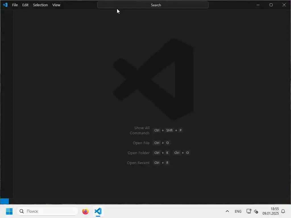Click the VS Code logo in title bar
This screenshot has height=218, width=291.
coord(5,5)
